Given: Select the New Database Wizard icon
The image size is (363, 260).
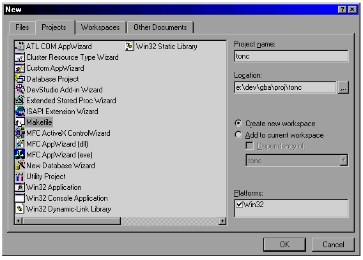Looking at the screenshot, I should [20, 166].
